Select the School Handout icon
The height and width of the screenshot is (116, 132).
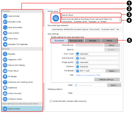click(x=5, y=93)
